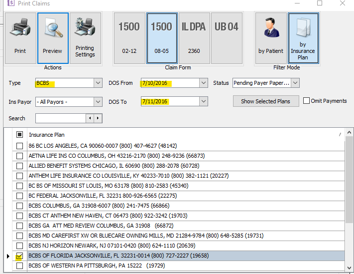Viewport: 354px width, 274px height.
Task: Click inside the Search input field
Action: [x=61, y=118]
